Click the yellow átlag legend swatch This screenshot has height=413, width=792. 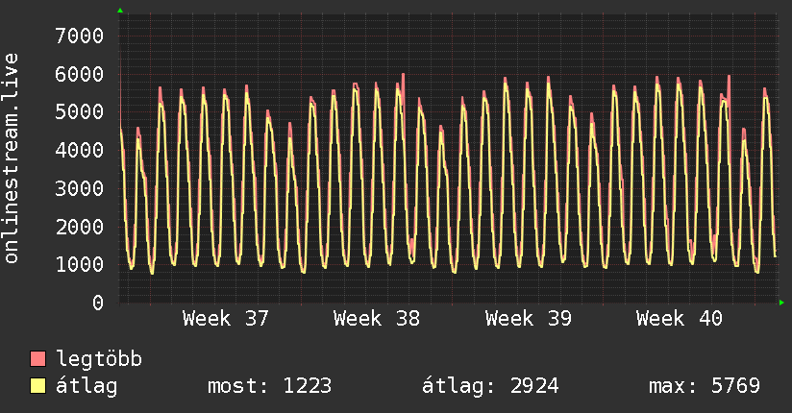(37, 386)
